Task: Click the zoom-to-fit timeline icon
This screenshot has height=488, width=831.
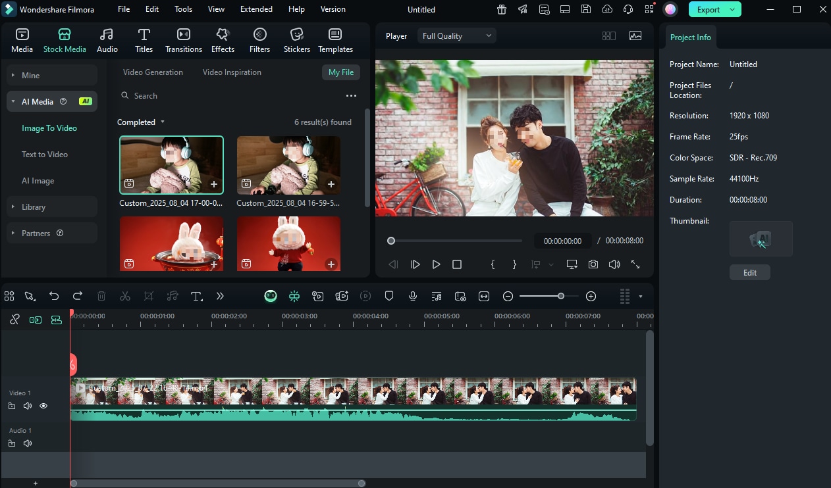Action: click(x=484, y=297)
